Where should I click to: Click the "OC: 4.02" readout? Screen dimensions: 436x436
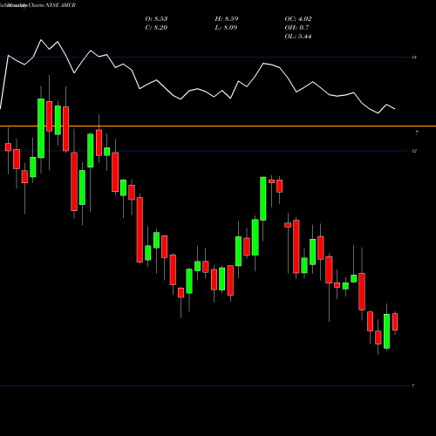pos(298,19)
